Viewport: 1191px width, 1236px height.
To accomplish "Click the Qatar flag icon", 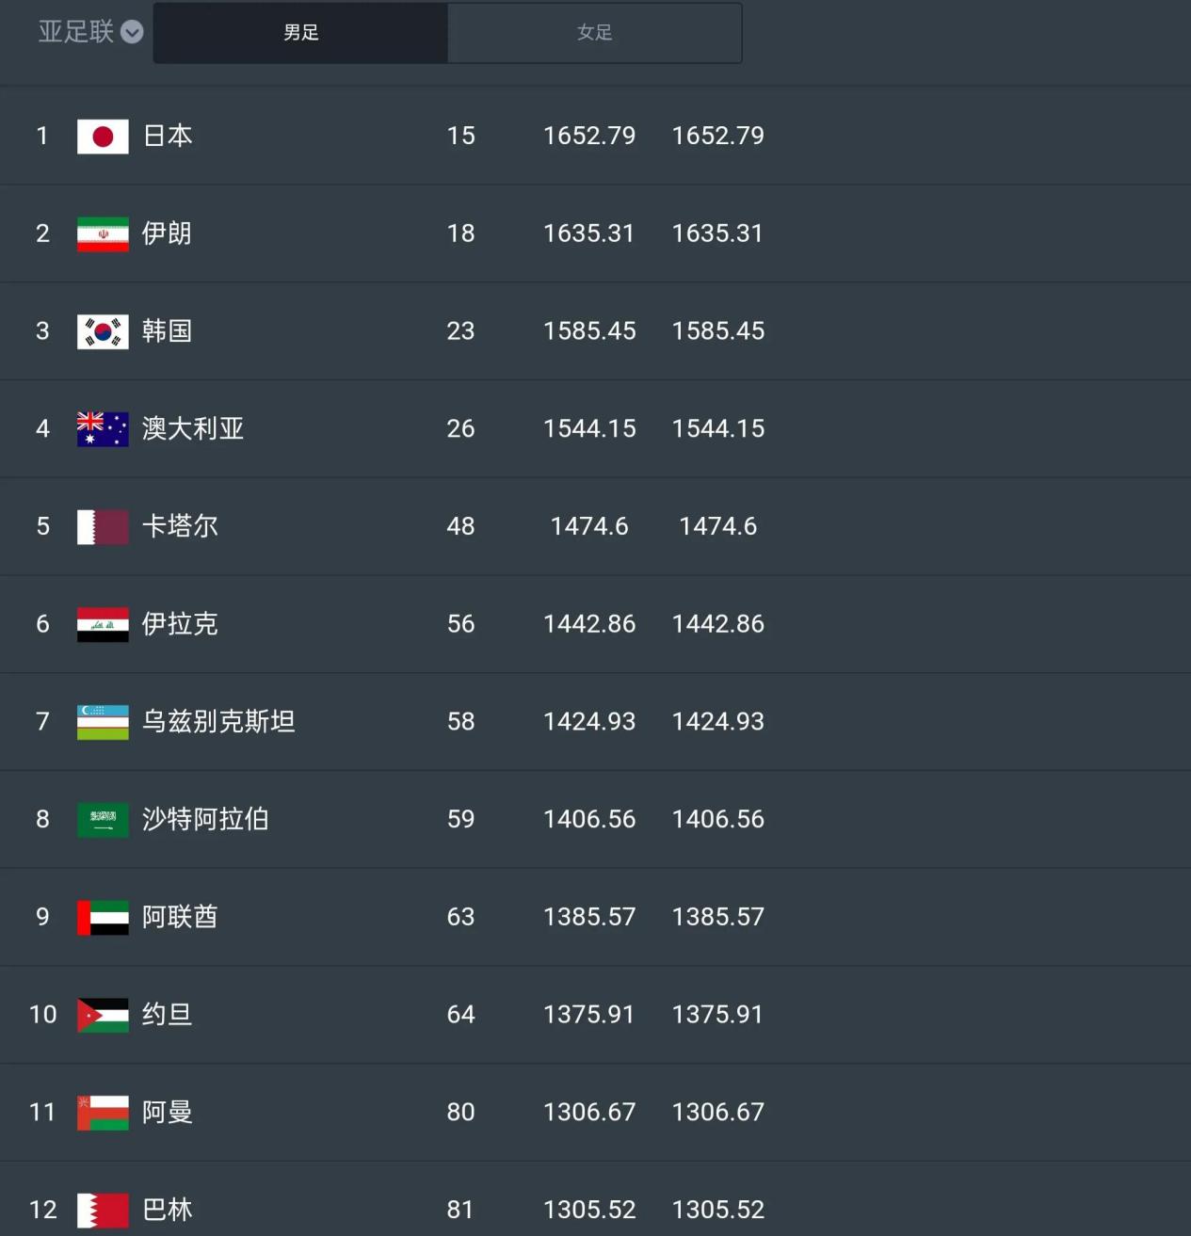I will tap(103, 527).
